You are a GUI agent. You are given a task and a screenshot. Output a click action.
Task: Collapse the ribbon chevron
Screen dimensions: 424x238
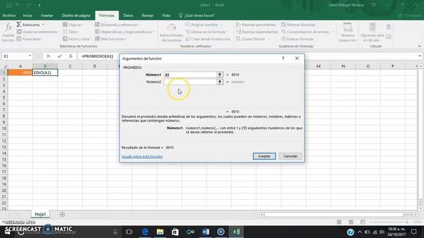pyautogui.click(x=419, y=46)
